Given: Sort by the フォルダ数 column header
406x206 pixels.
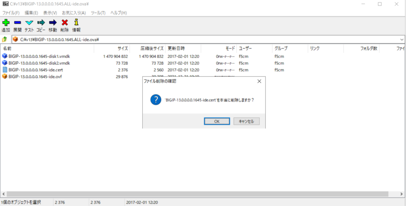Looking at the screenshot, I should click(362, 48).
